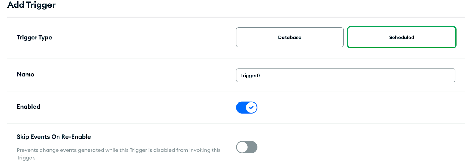This screenshot has height=162, width=471.
Task: Place cursor on "trigger0" text
Action: (250, 75)
